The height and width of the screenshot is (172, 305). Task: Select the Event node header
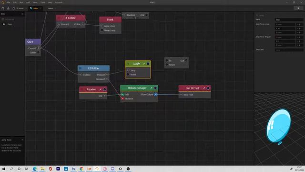(110, 20)
